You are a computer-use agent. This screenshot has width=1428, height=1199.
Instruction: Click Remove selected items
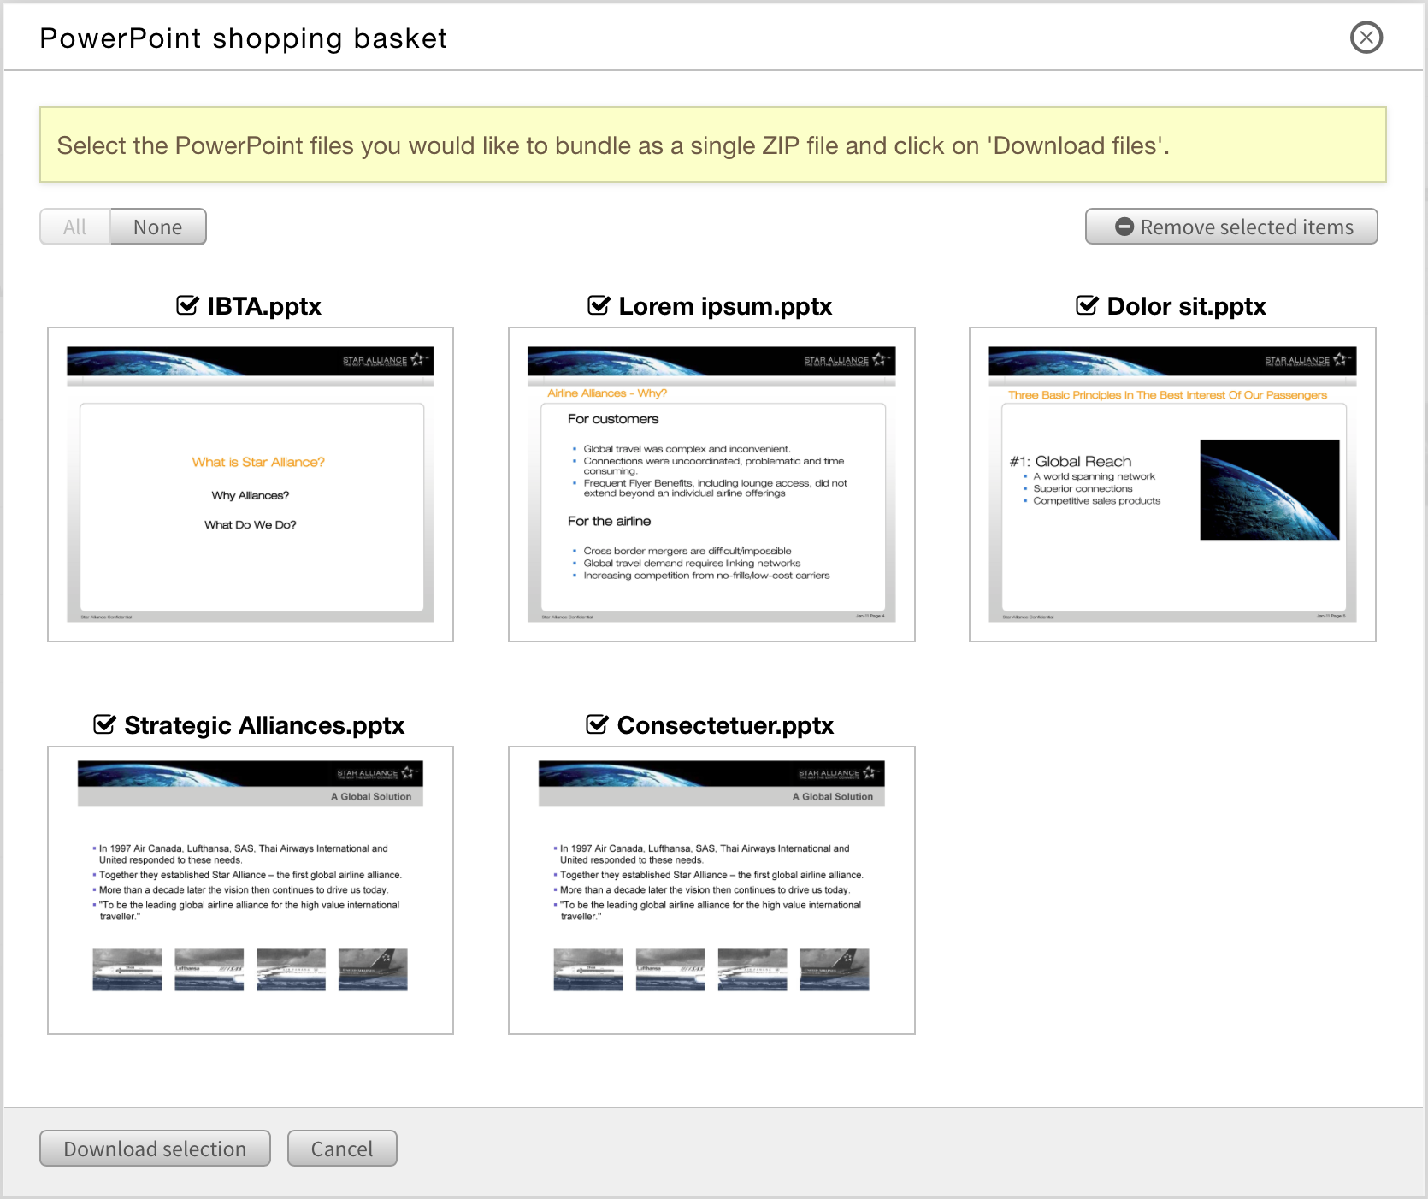[1231, 227]
